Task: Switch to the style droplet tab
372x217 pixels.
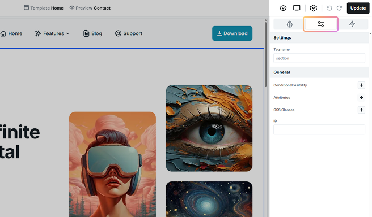Action: click(x=289, y=24)
